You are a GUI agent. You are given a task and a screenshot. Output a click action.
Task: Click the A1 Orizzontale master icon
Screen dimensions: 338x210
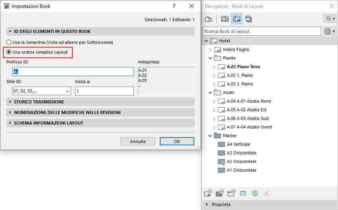(x=221, y=170)
